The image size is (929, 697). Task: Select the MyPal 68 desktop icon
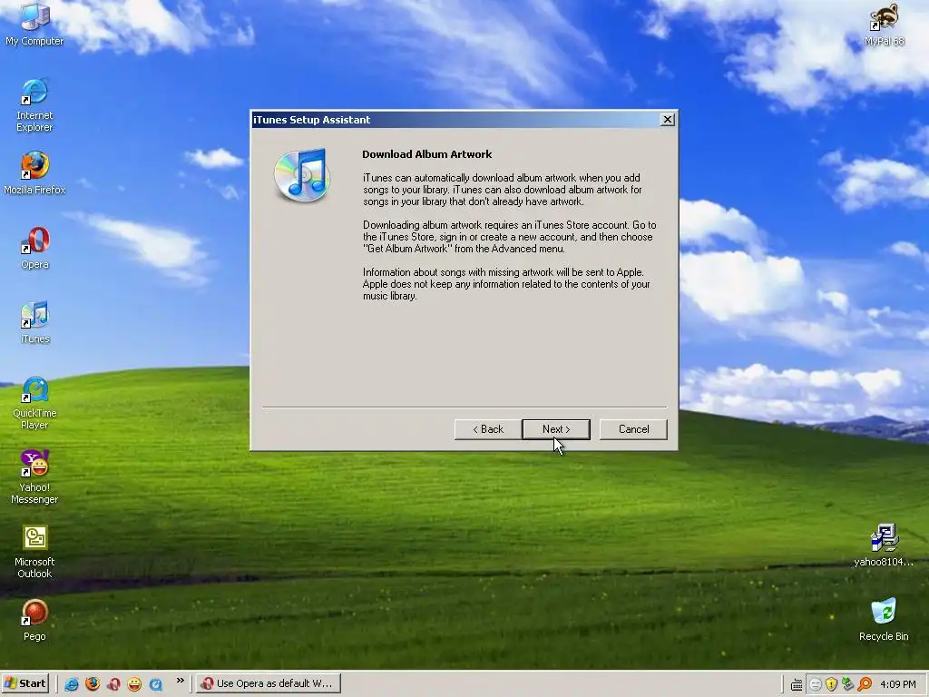(884, 25)
